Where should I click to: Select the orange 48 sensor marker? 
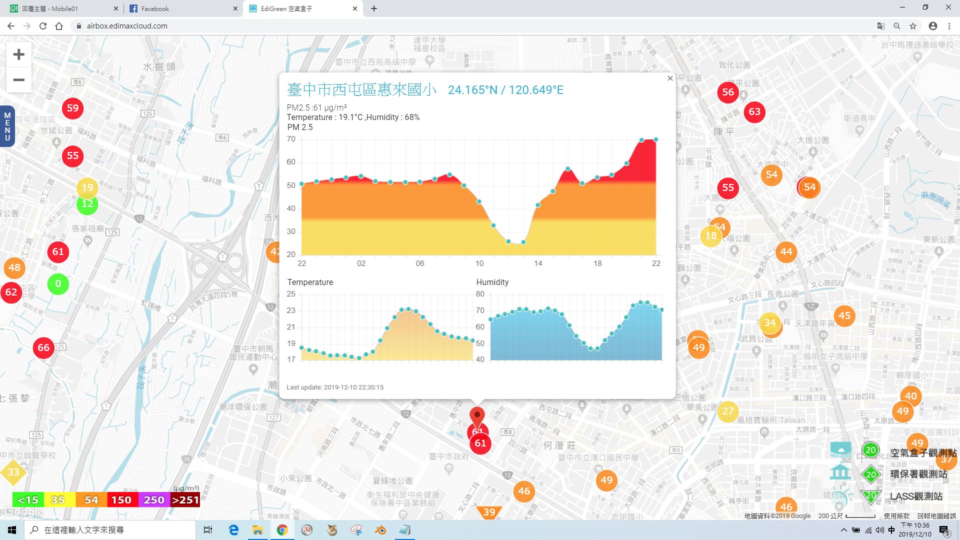[x=14, y=268]
